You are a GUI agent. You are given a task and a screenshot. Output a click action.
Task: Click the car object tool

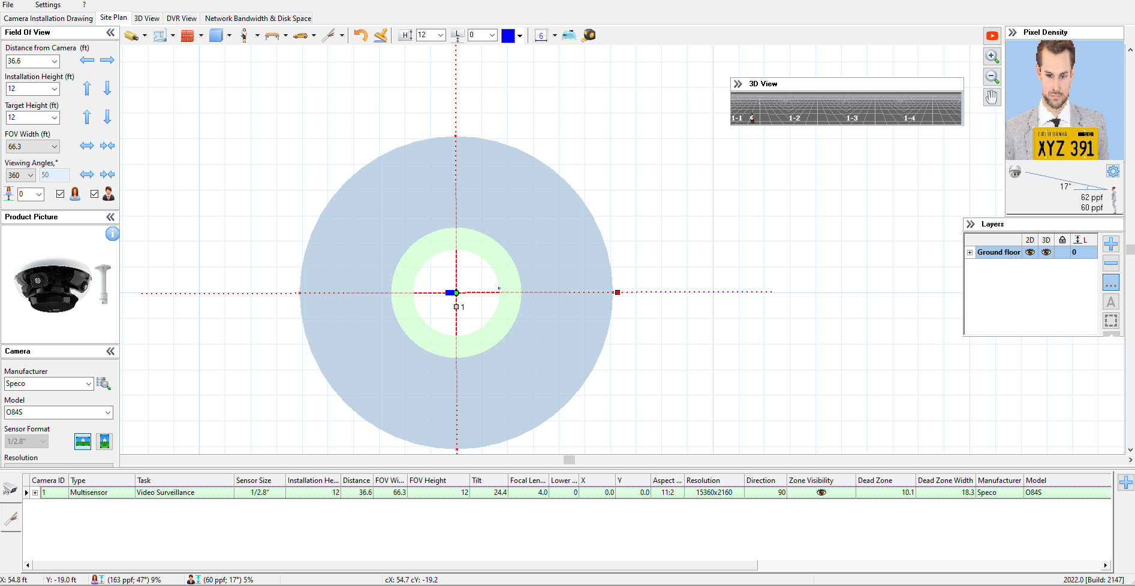pyautogui.click(x=300, y=36)
